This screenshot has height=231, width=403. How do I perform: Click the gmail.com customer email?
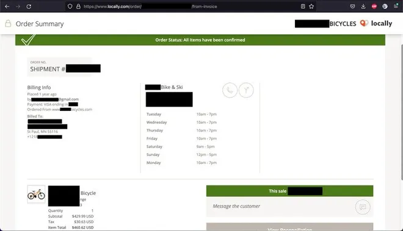pos(68,99)
